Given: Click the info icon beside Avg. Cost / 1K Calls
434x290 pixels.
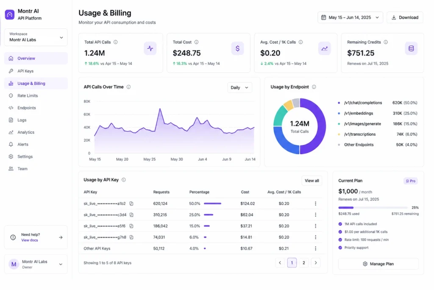Looking at the screenshot, I should coord(300,42).
